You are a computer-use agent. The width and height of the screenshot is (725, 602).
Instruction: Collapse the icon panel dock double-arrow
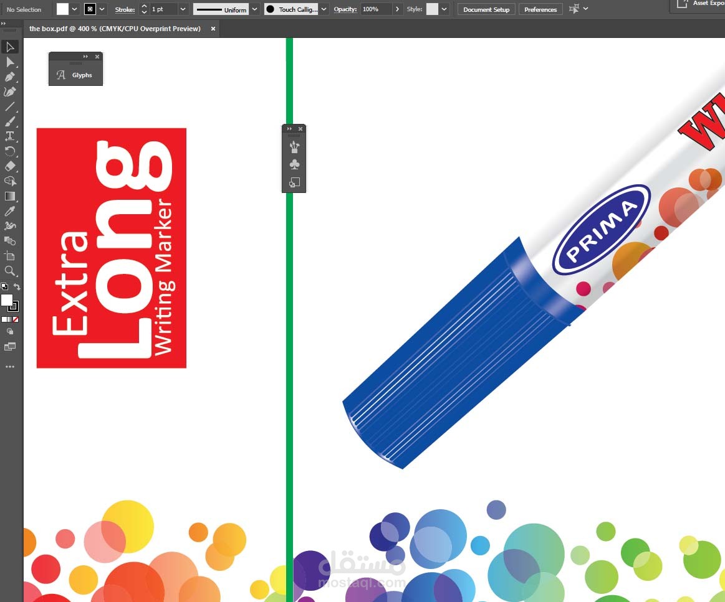289,129
